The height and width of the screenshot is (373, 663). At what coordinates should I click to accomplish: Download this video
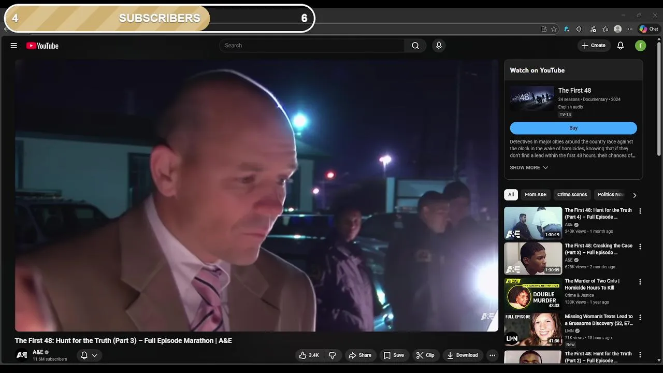coord(463,355)
